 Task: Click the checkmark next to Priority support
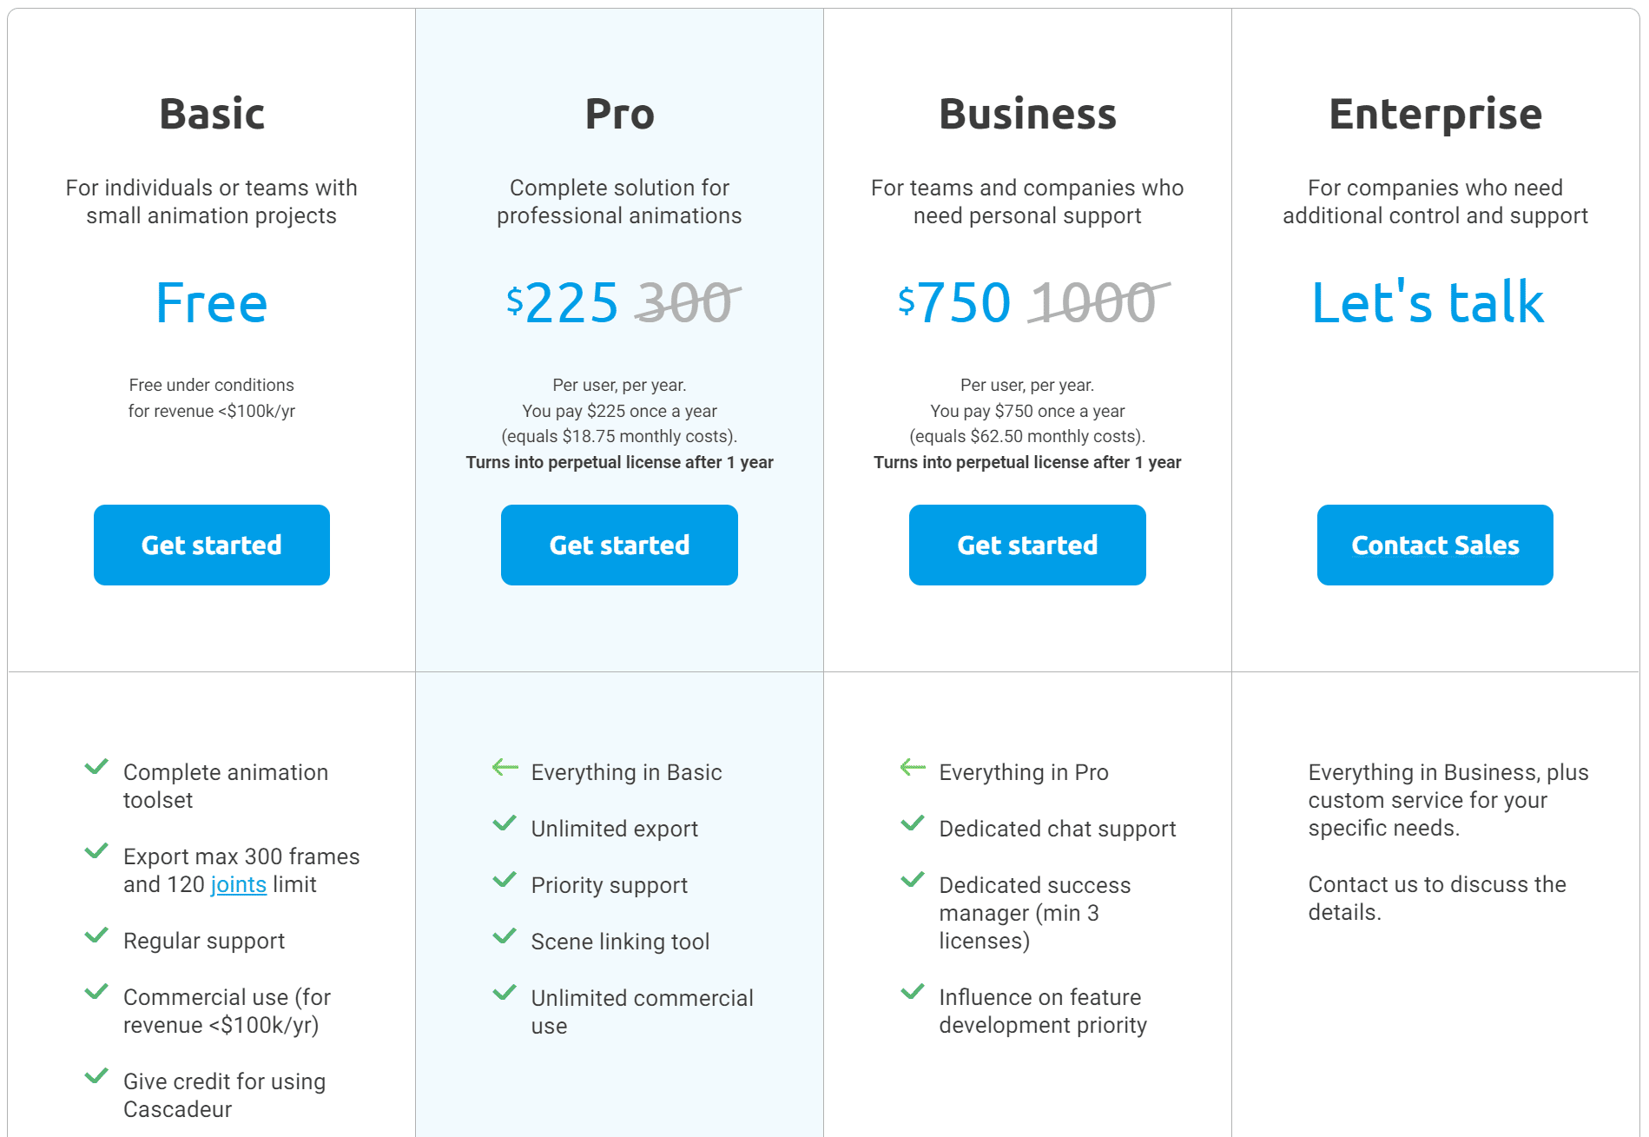tap(505, 880)
